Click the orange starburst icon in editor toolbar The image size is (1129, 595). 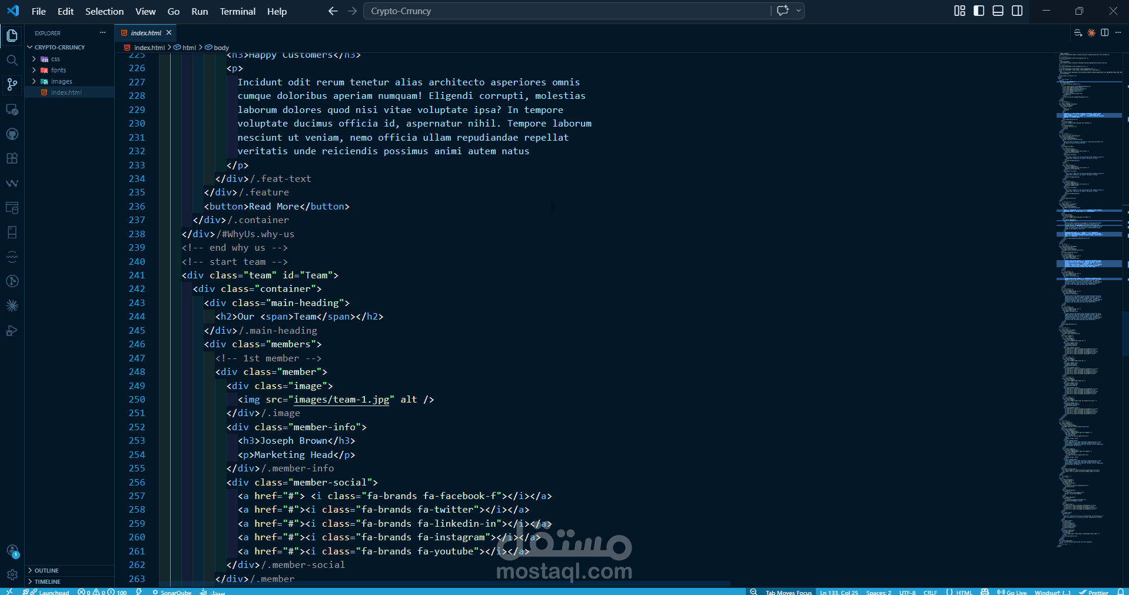coord(1091,33)
